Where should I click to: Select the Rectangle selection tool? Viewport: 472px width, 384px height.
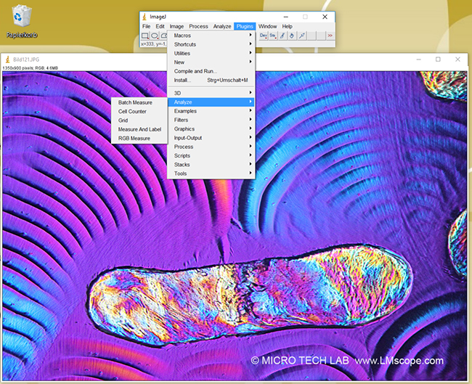coord(145,36)
